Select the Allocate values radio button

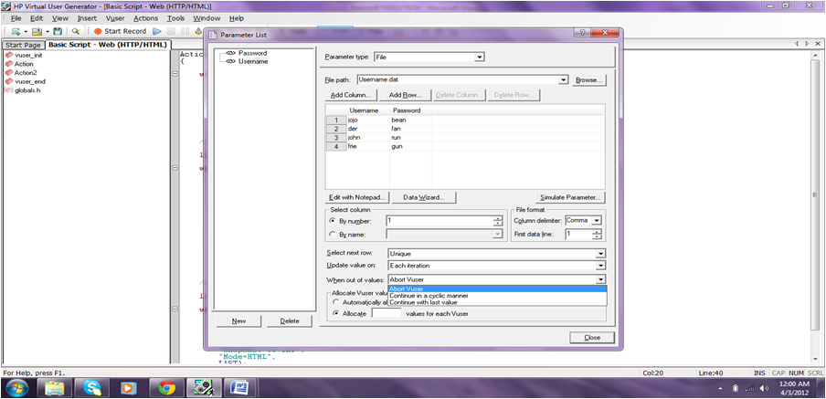click(336, 314)
